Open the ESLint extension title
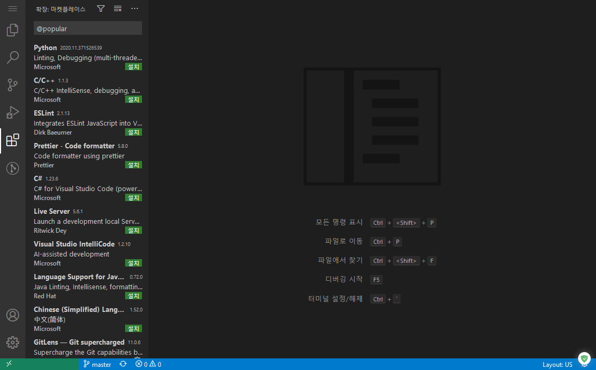Screen dimensions: 596x370 click(x=44, y=113)
